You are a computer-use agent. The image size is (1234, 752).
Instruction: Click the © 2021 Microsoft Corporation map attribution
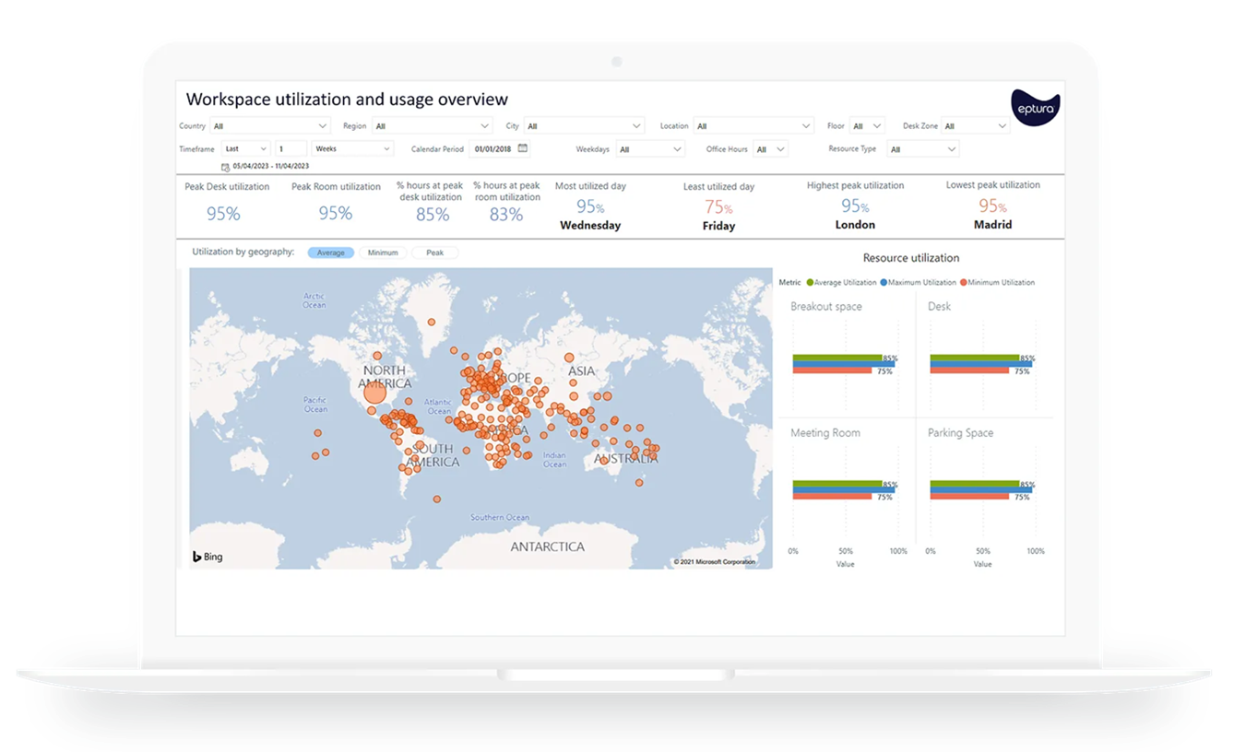714,561
